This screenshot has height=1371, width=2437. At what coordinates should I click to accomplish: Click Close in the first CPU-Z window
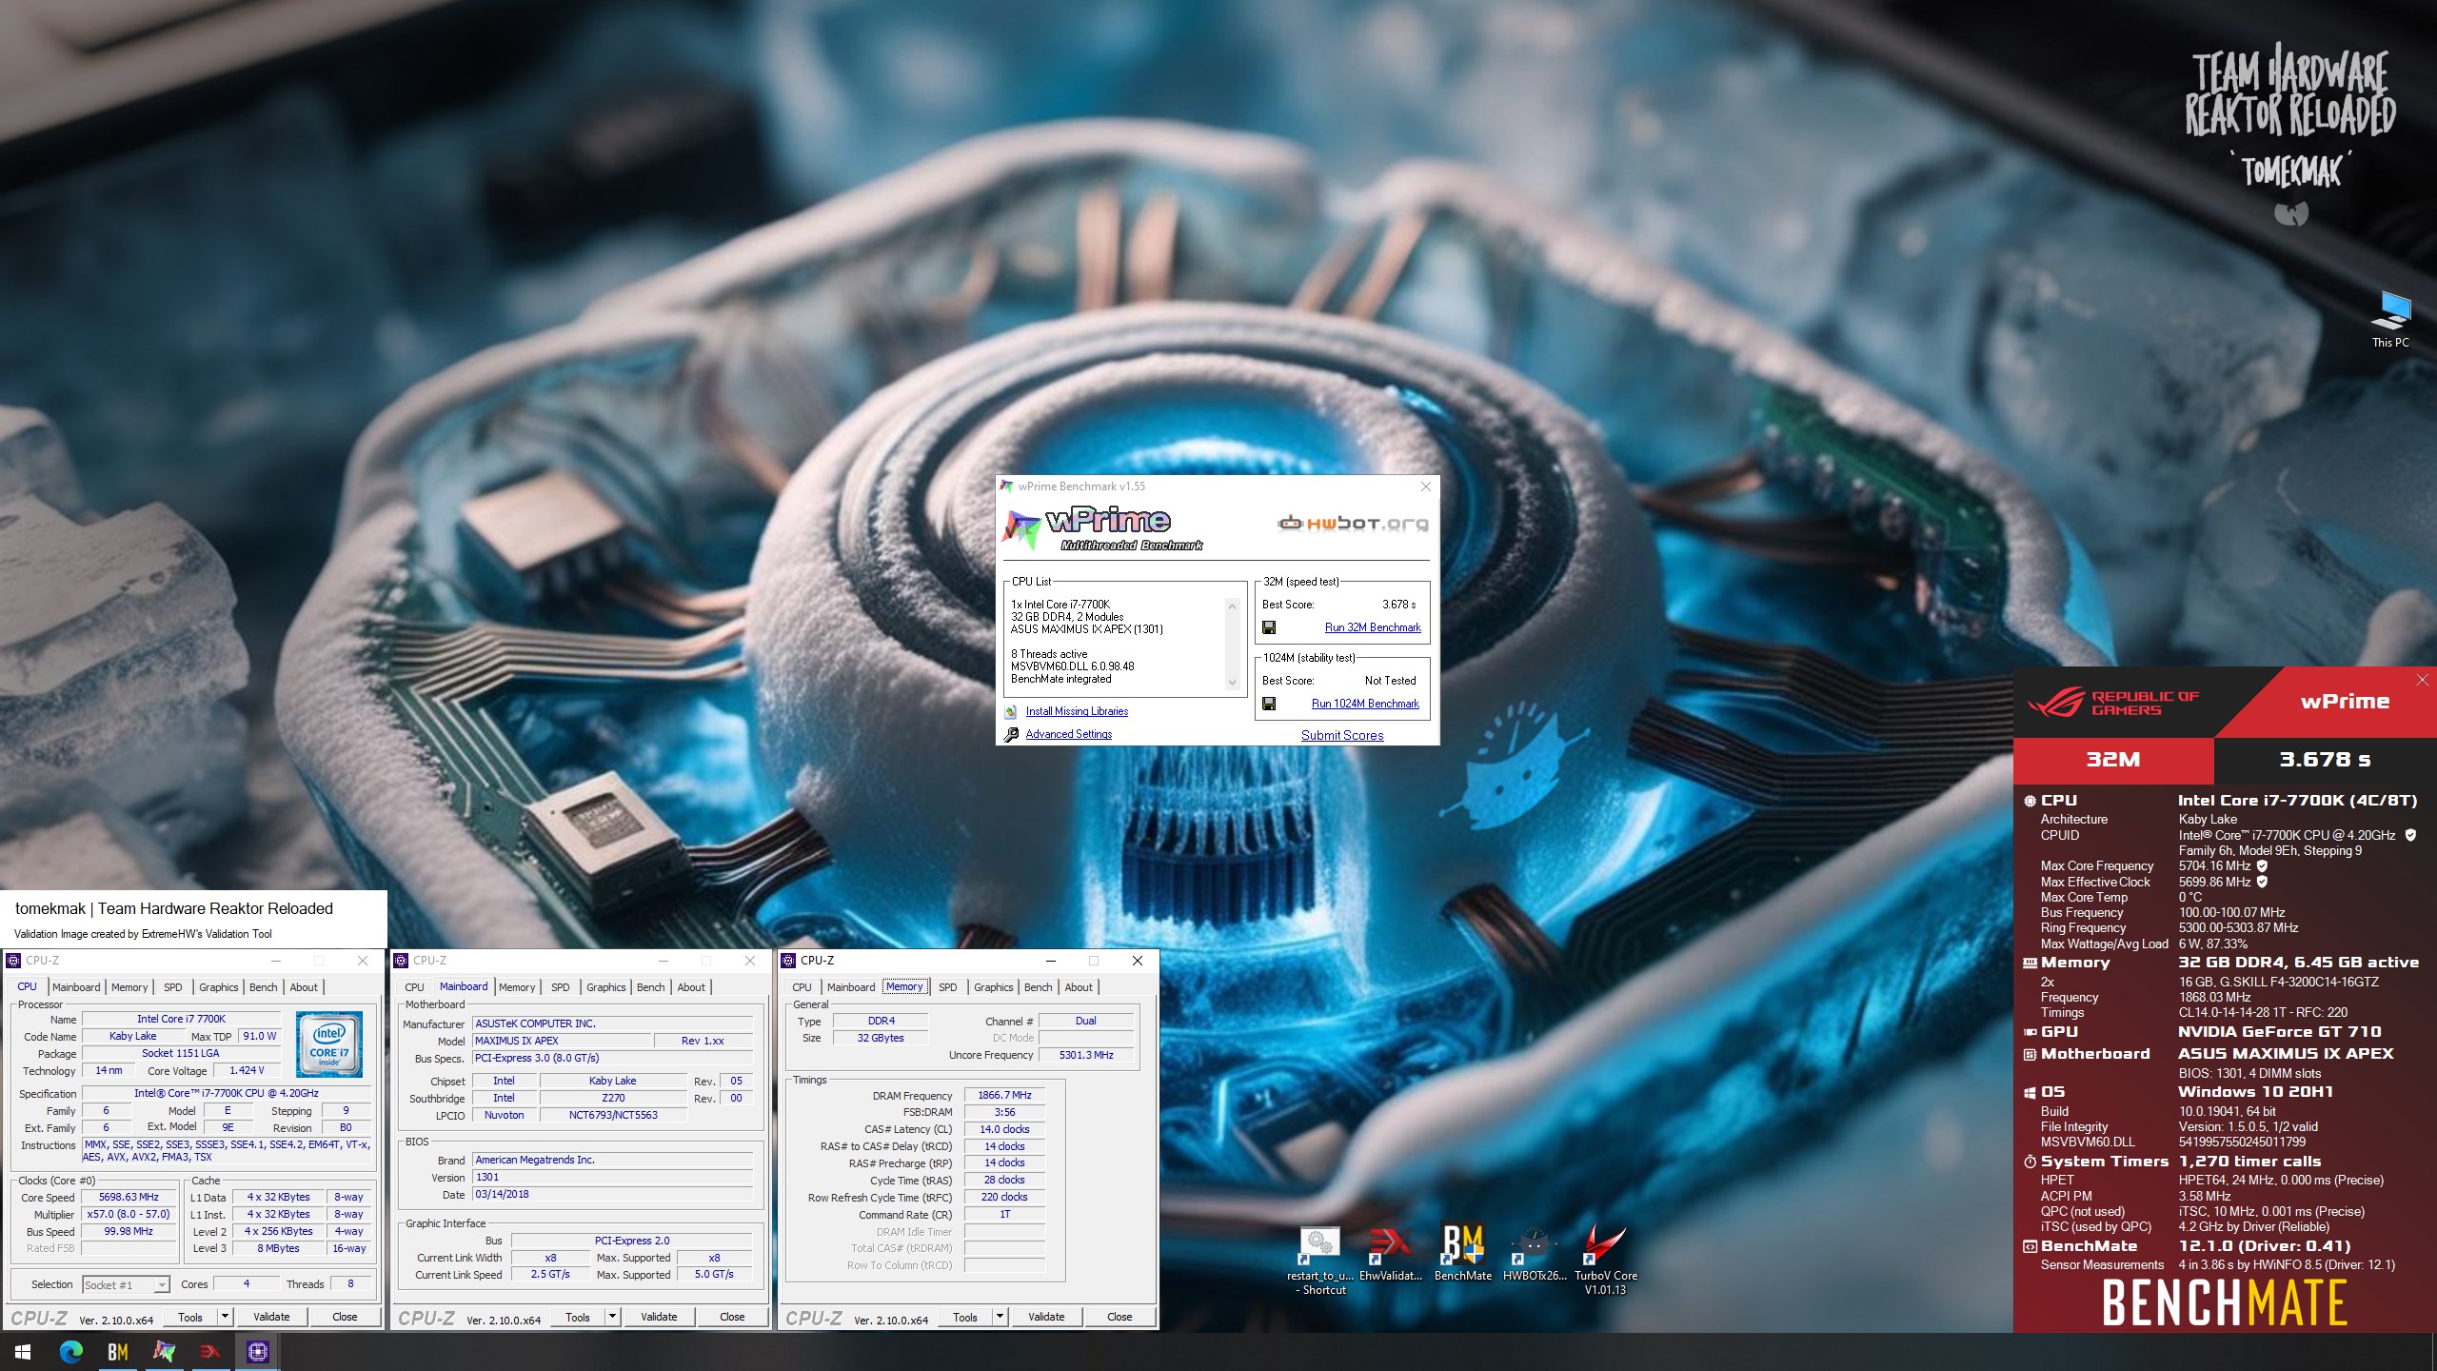[345, 1317]
